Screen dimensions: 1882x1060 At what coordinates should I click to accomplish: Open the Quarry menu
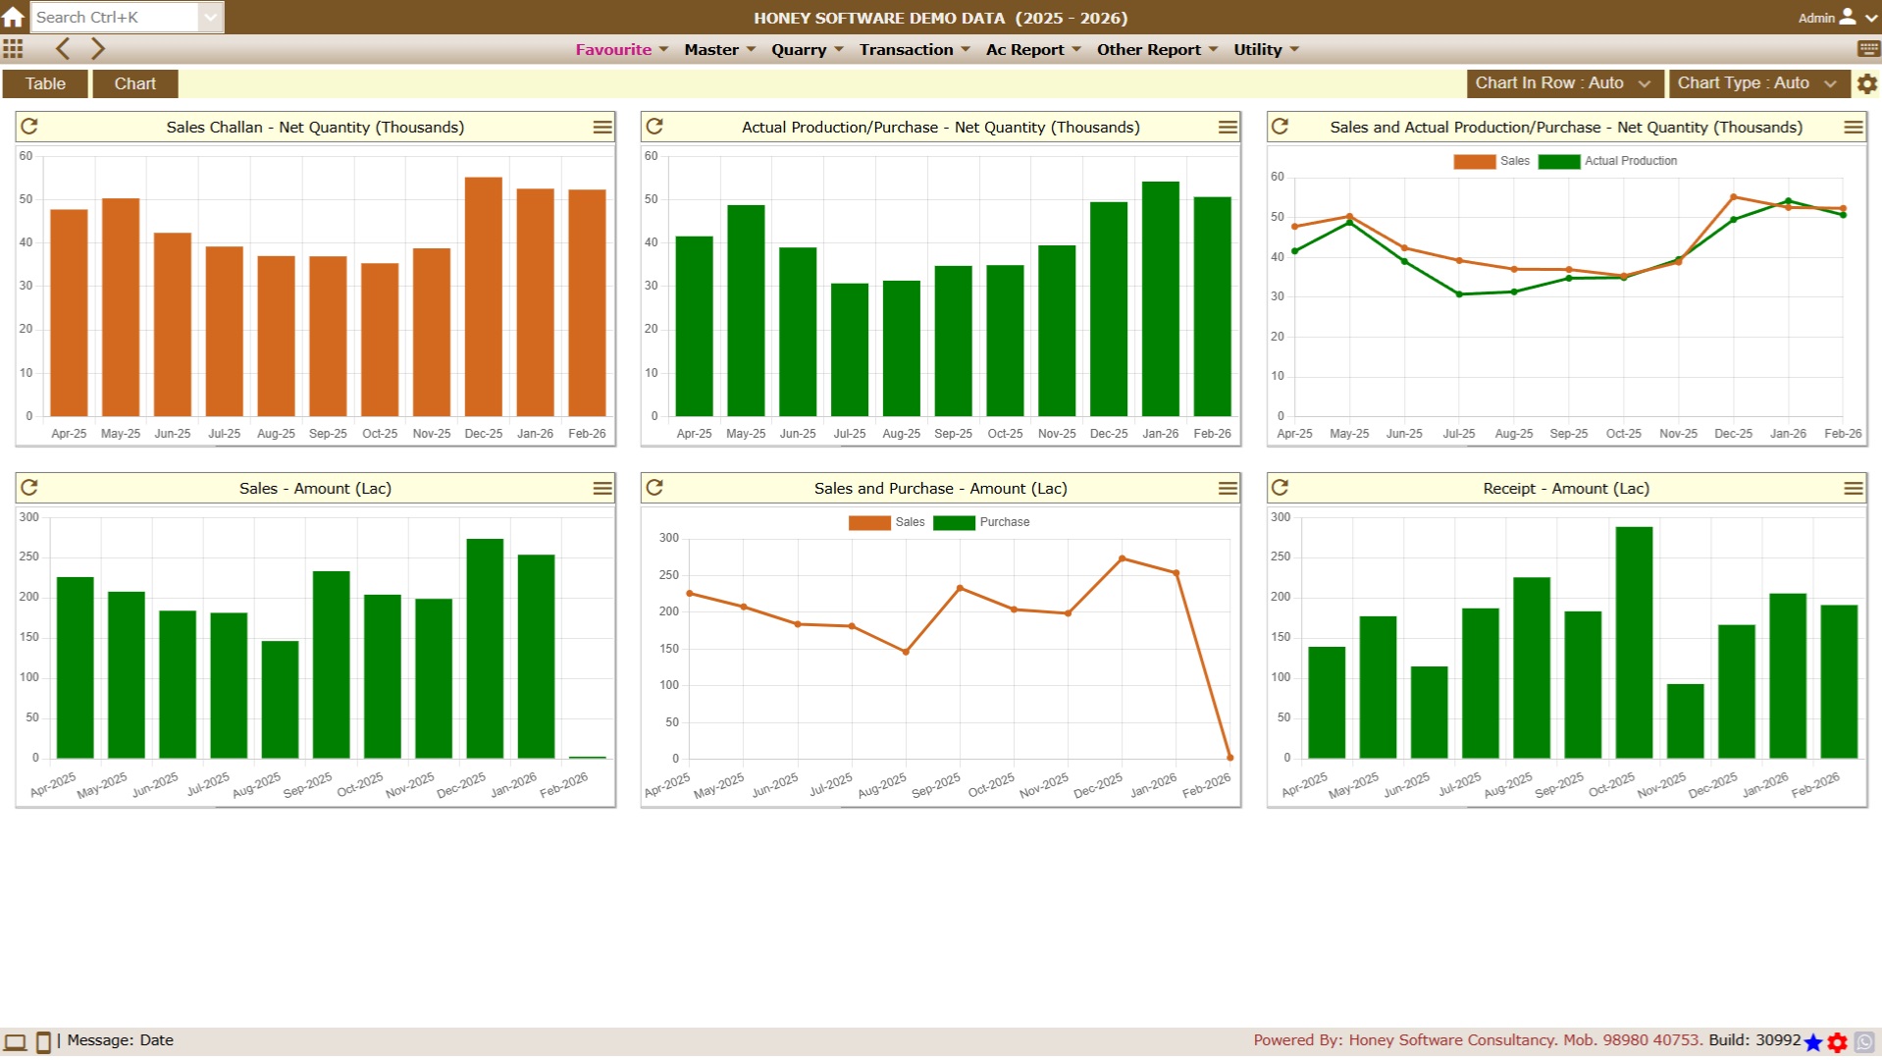[807, 49]
